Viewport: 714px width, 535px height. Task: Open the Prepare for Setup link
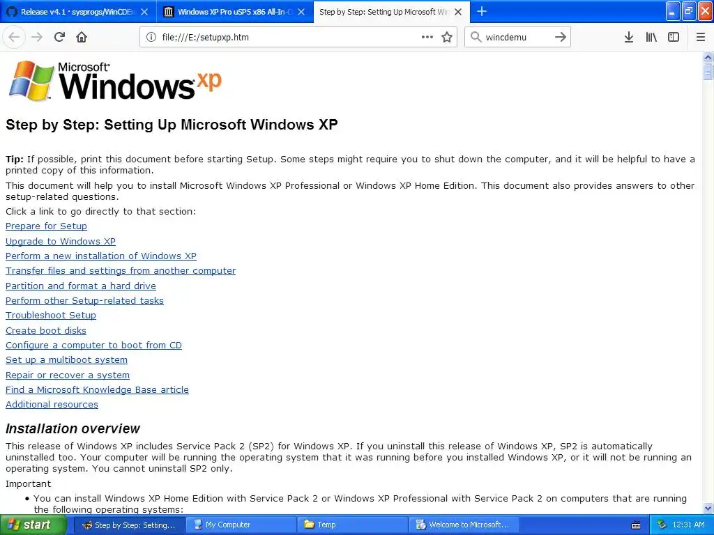[46, 226]
